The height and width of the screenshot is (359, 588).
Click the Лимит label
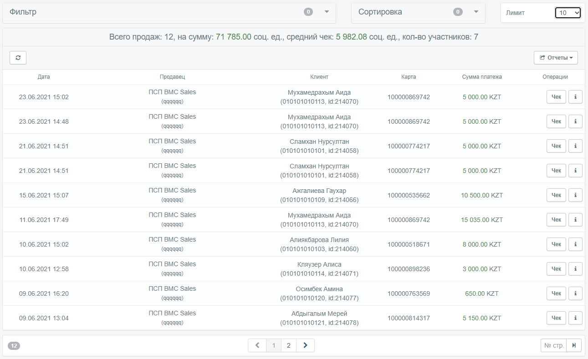pos(515,13)
